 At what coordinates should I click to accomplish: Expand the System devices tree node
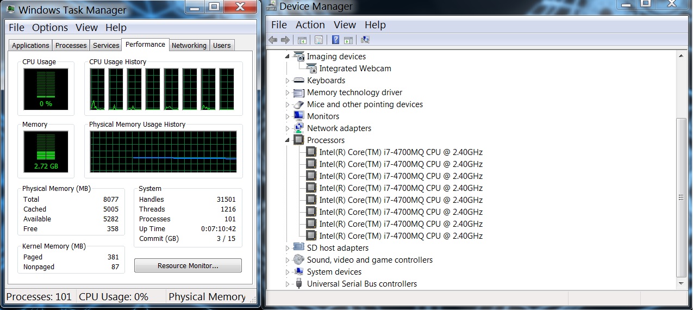(x=288, y=272)
